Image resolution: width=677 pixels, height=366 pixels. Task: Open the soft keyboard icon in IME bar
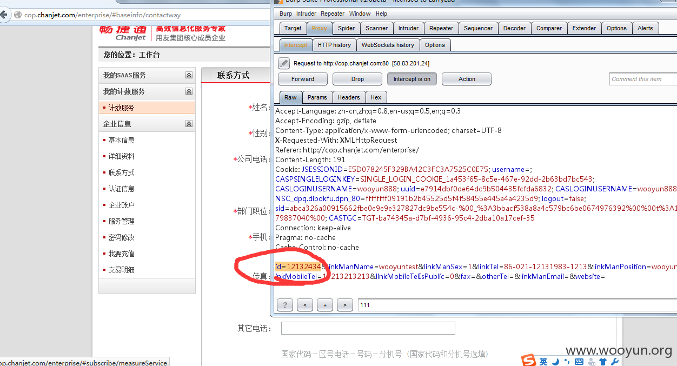[x=579, y=361]
